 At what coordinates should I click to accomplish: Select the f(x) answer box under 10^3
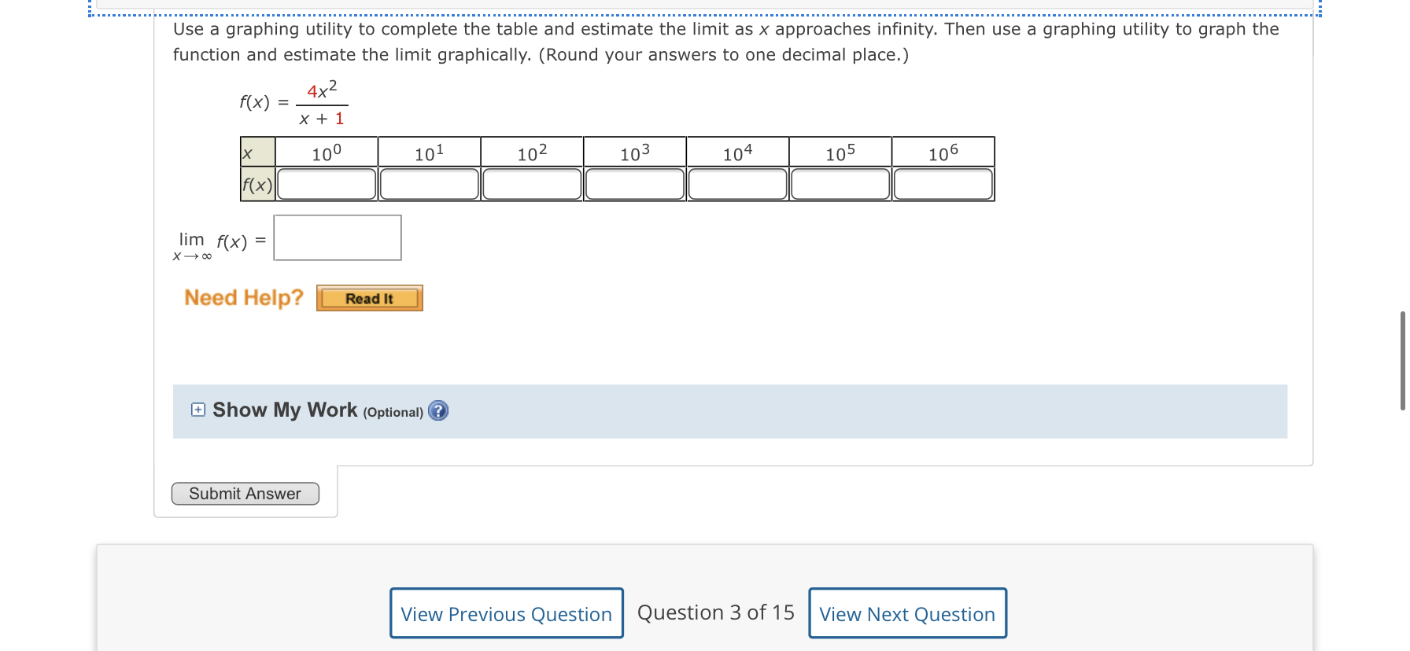click(634, 183)
